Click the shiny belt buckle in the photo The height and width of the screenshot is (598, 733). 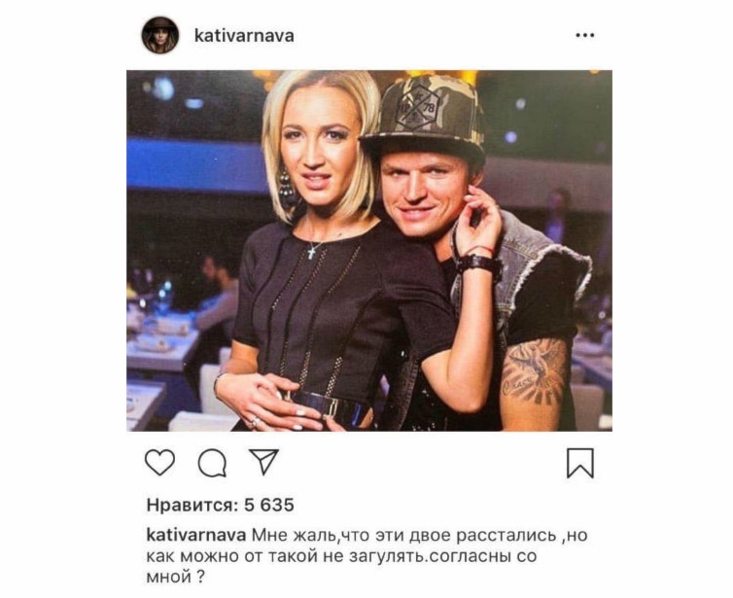pos(329,405)
